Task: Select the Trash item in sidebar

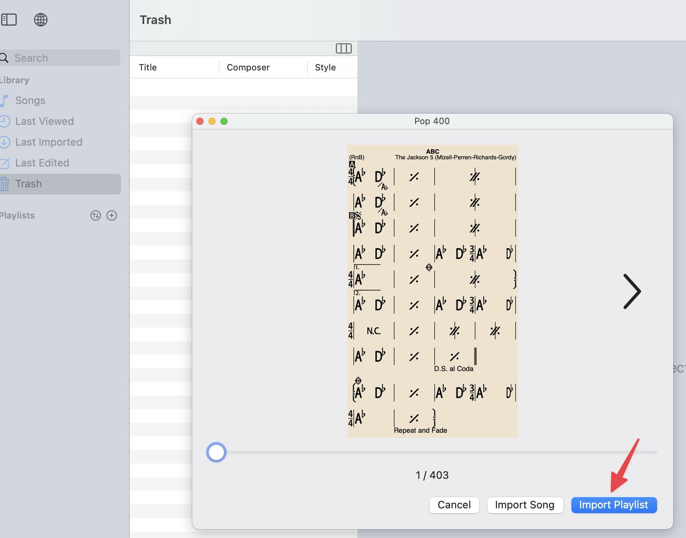Action: (x=28, y=184)
